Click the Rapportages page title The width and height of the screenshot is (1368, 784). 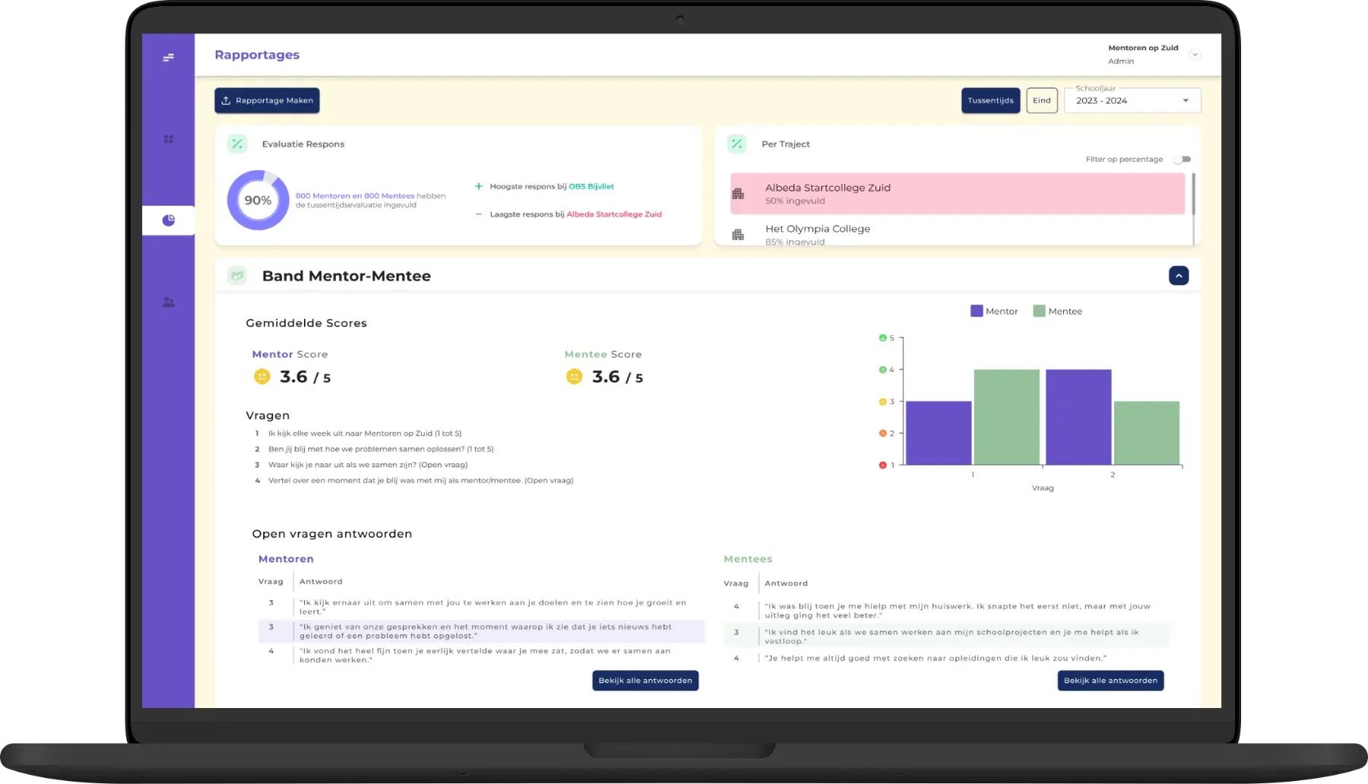pyautogui.click(x=257, y=55)
